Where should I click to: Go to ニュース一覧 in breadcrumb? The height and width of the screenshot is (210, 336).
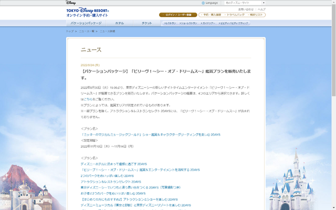click(87, 31)
